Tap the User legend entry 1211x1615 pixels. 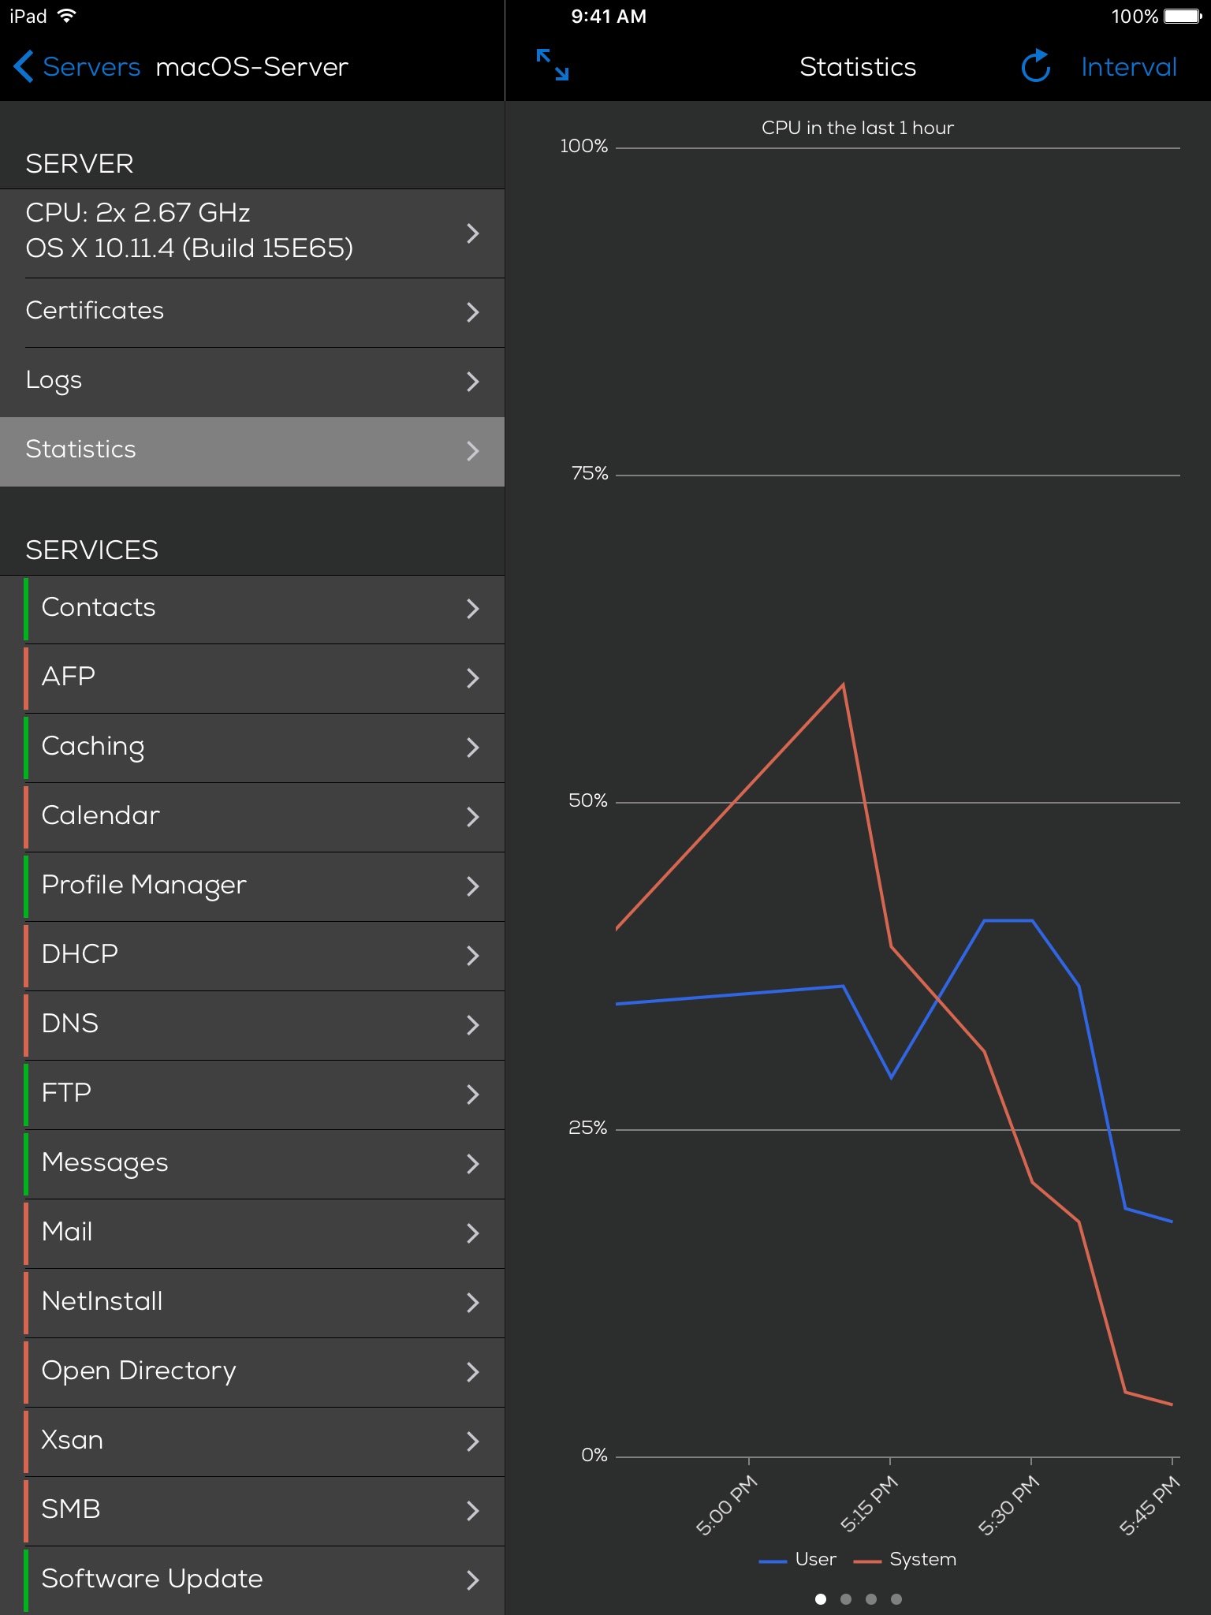[x=797, y=1560]
